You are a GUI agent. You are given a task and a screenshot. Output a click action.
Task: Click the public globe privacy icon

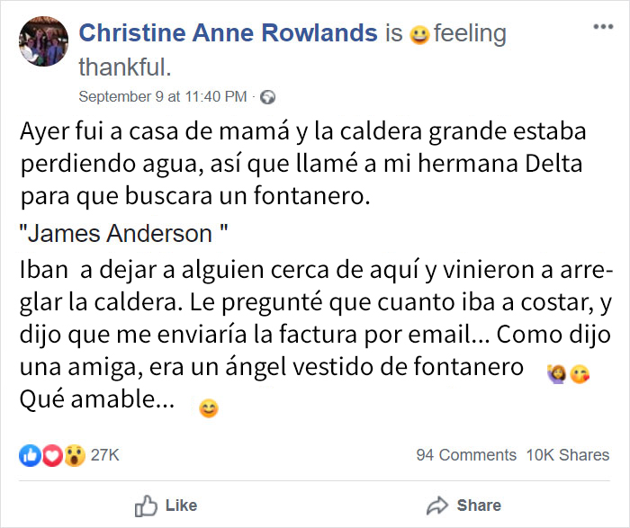[267, 97]
